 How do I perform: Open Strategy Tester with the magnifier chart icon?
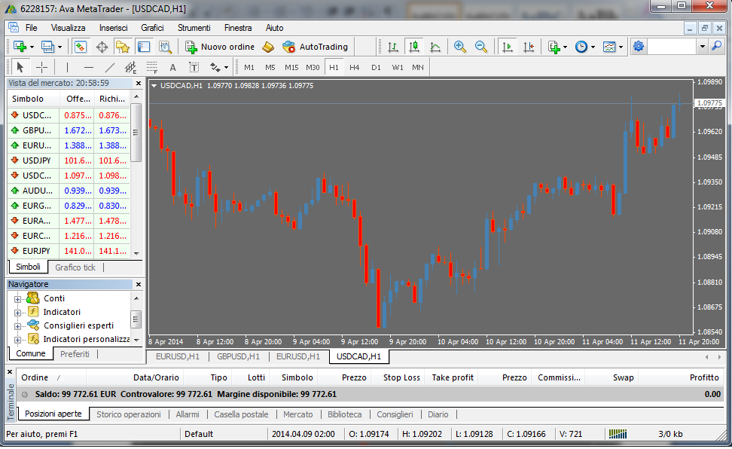coord(165,47)
